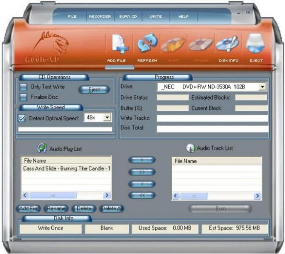Open the Burn CD menu
Viewport: 285px width, 254px height.
pos(128,17)
